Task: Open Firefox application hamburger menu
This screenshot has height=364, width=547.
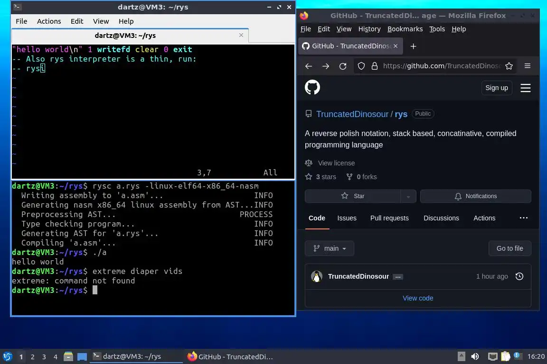Action: (x=528, y=66)
